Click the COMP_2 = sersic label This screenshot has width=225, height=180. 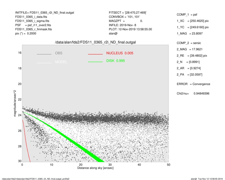click(189, 43)
